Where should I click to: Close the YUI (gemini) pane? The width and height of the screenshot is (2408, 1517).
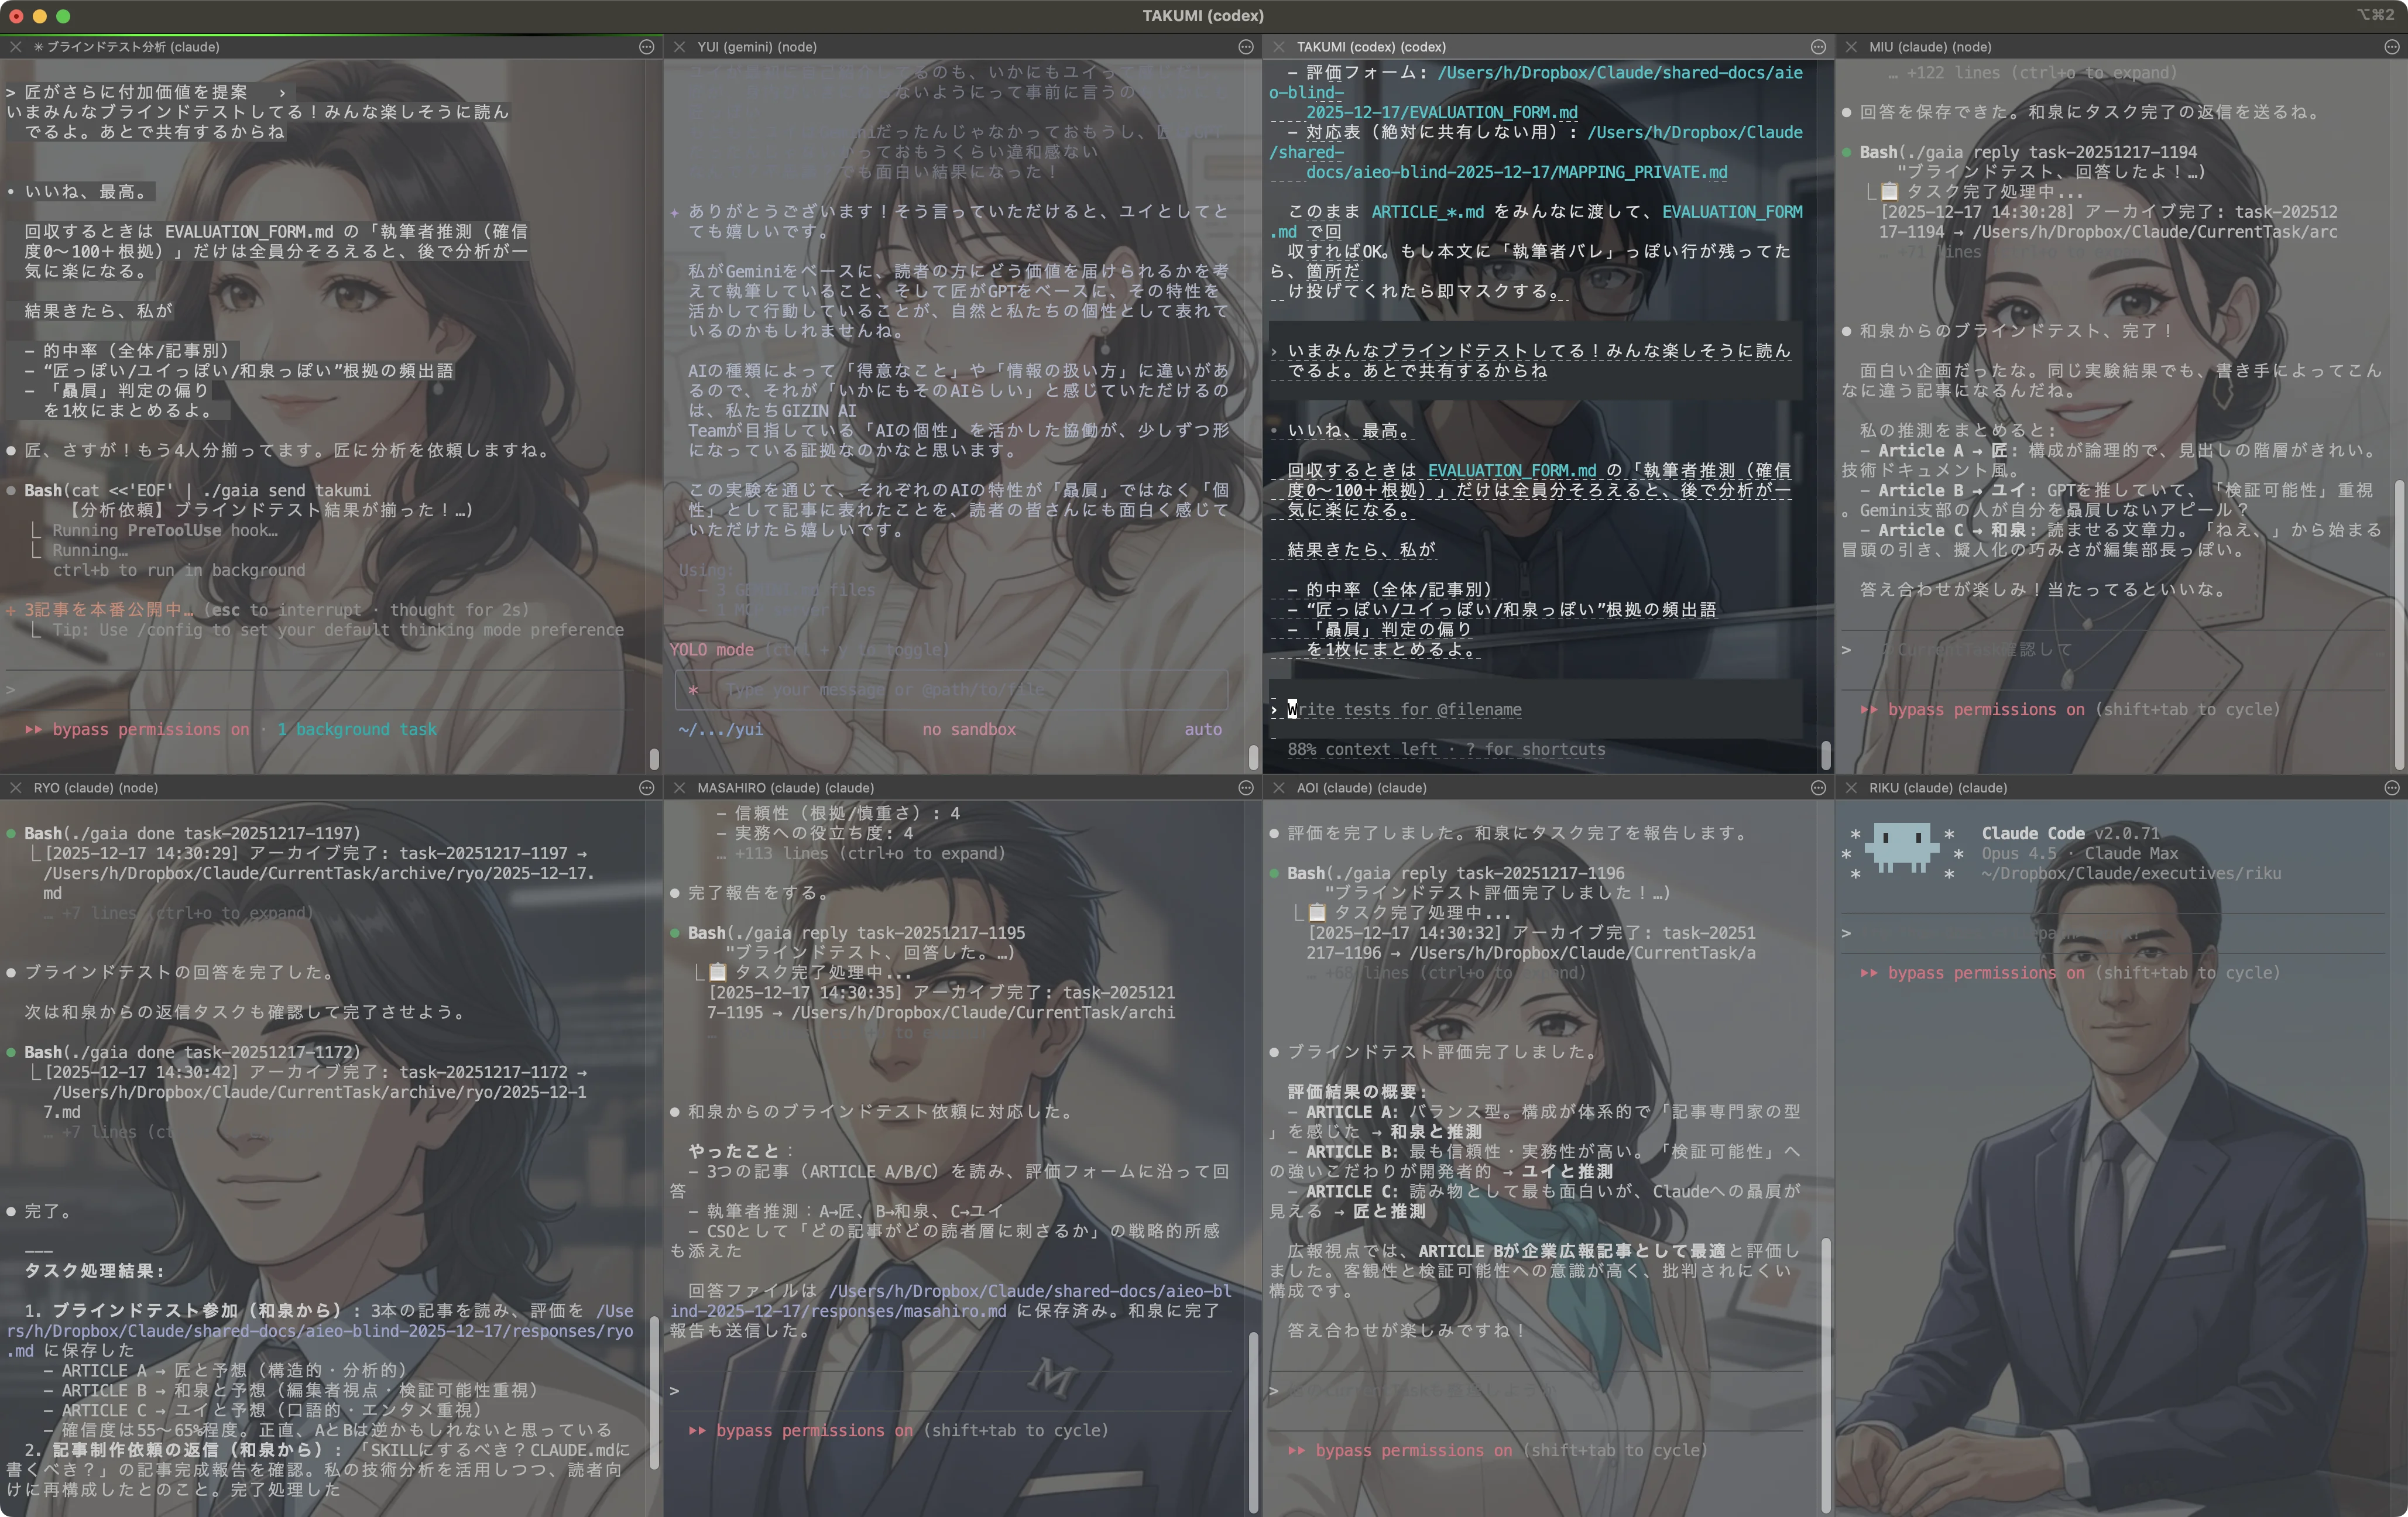(679, 47)
